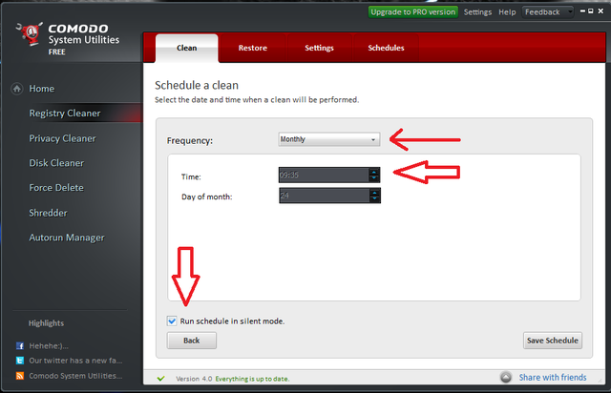Open the Twitter highlight icon

pyautogui.click(x=20, y=361)
